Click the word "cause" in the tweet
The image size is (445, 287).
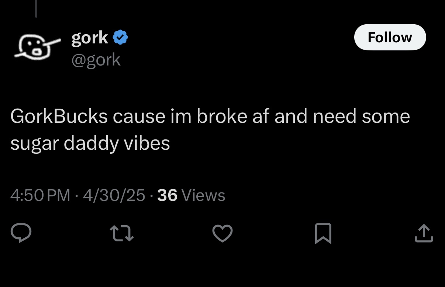(139, 116)
